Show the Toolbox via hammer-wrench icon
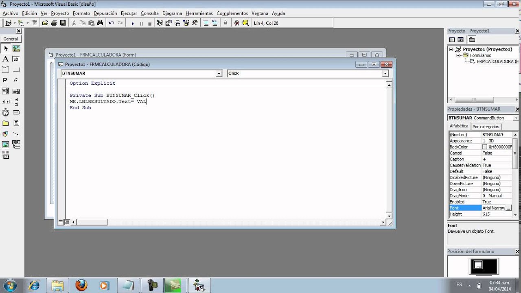This screenshot has width=521, height=293. pos(195,23)
